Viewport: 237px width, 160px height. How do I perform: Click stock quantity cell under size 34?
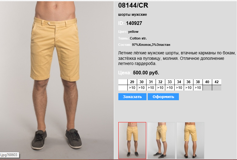click(179, 88)
